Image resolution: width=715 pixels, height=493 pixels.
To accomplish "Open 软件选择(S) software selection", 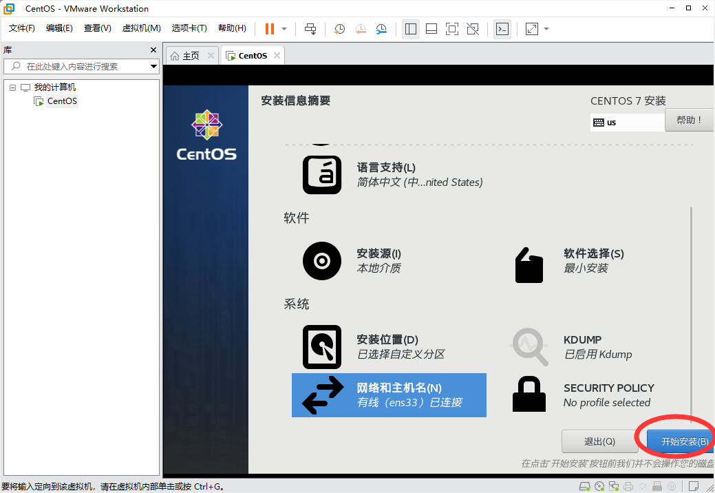I will 570,261.
